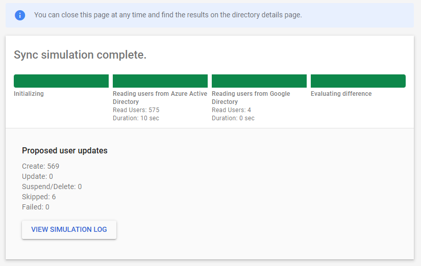This screenshot has height=266, width=421.
Task: Click the 'Suspend/Delete: 0' line
Action: click(52, 187)
